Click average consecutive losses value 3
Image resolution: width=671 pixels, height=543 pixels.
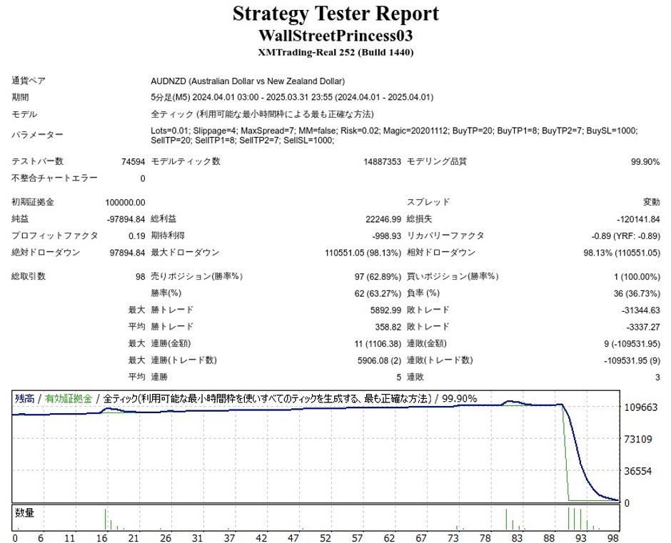click(x=657, y=377)
